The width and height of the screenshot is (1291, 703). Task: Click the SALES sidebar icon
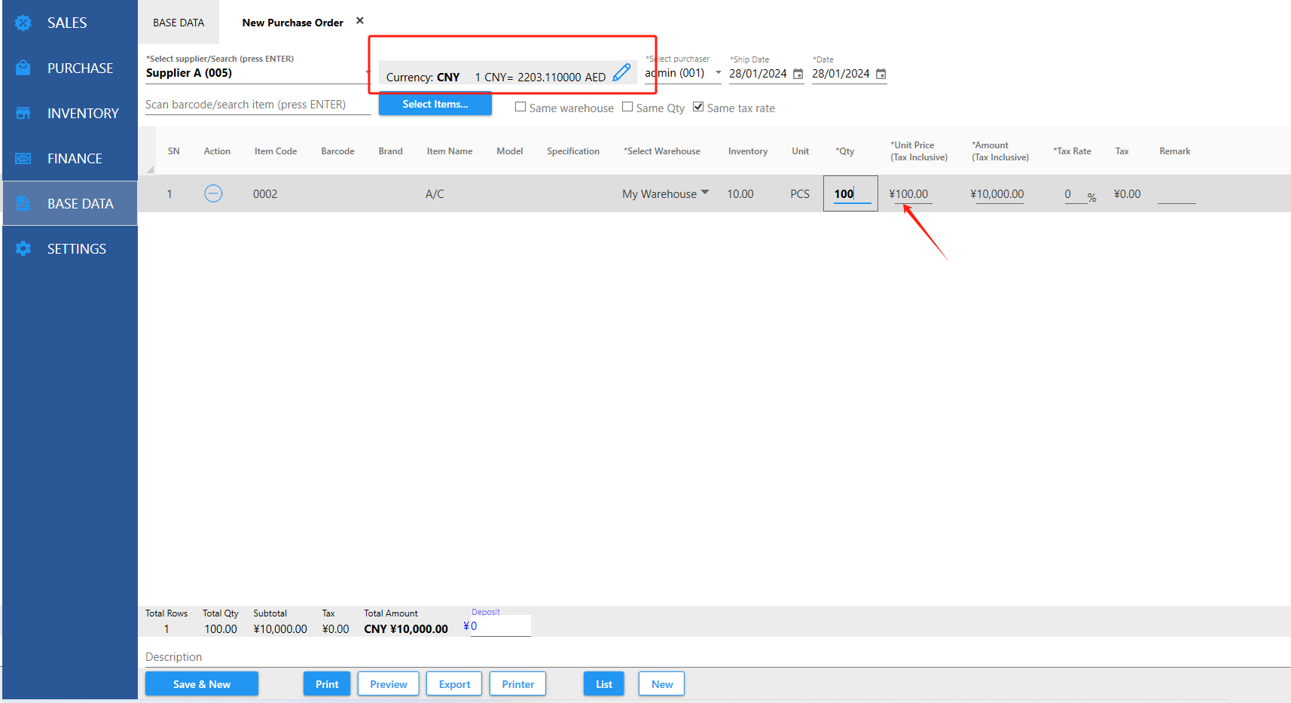[x=23, y=23]
